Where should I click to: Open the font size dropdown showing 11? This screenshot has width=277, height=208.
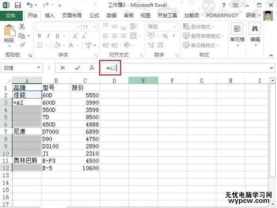[x=95, y=27]
